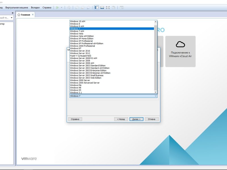Toggle the thumbnail bar view icon
Image resolution: width=227 pixels, height=170 pixels.
tap(102, 8)
